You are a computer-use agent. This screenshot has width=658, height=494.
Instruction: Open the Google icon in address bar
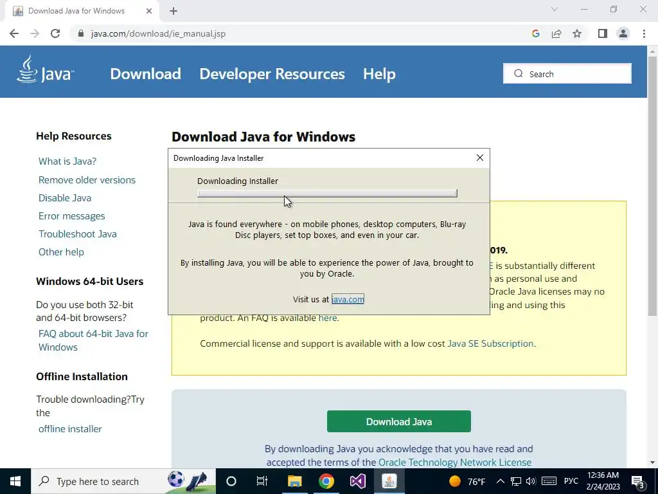(x=535, y=33)
